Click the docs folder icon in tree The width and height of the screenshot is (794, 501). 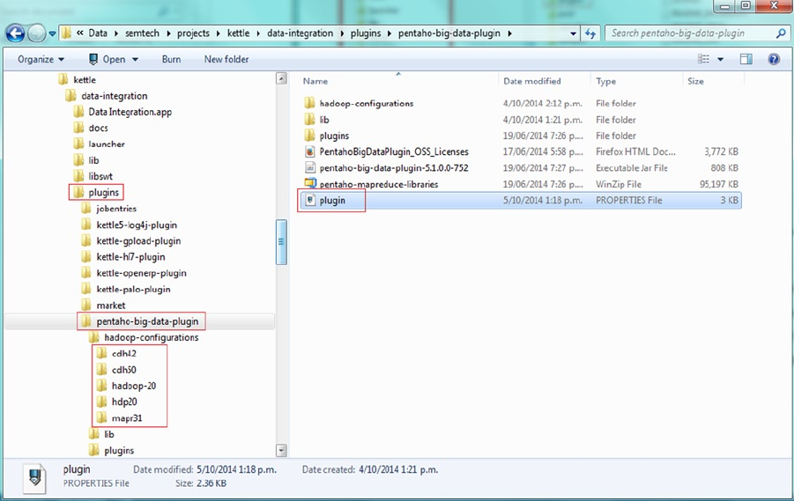(78, 128)
